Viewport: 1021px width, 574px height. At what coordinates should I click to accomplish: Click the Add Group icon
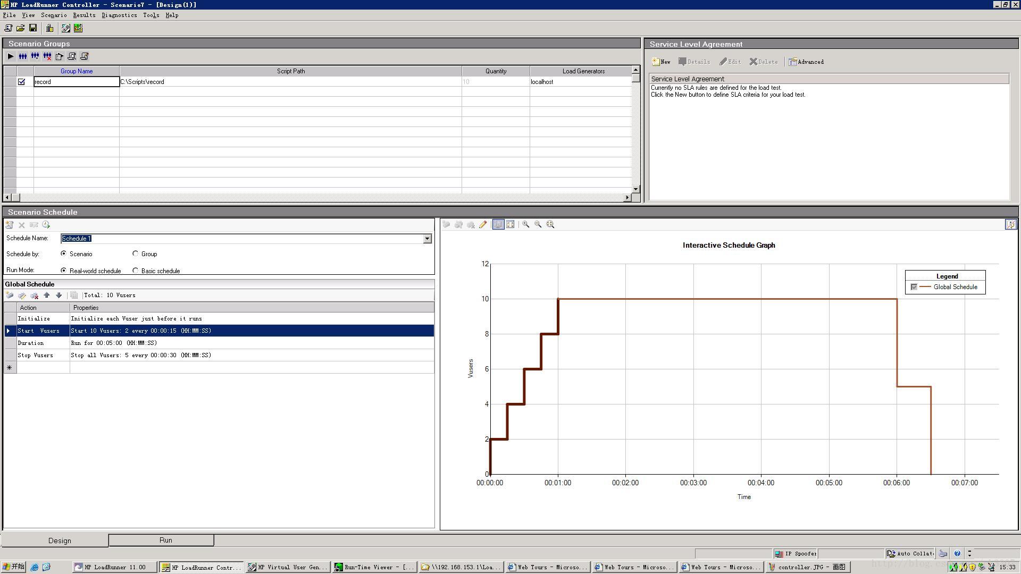click(35, 56)
